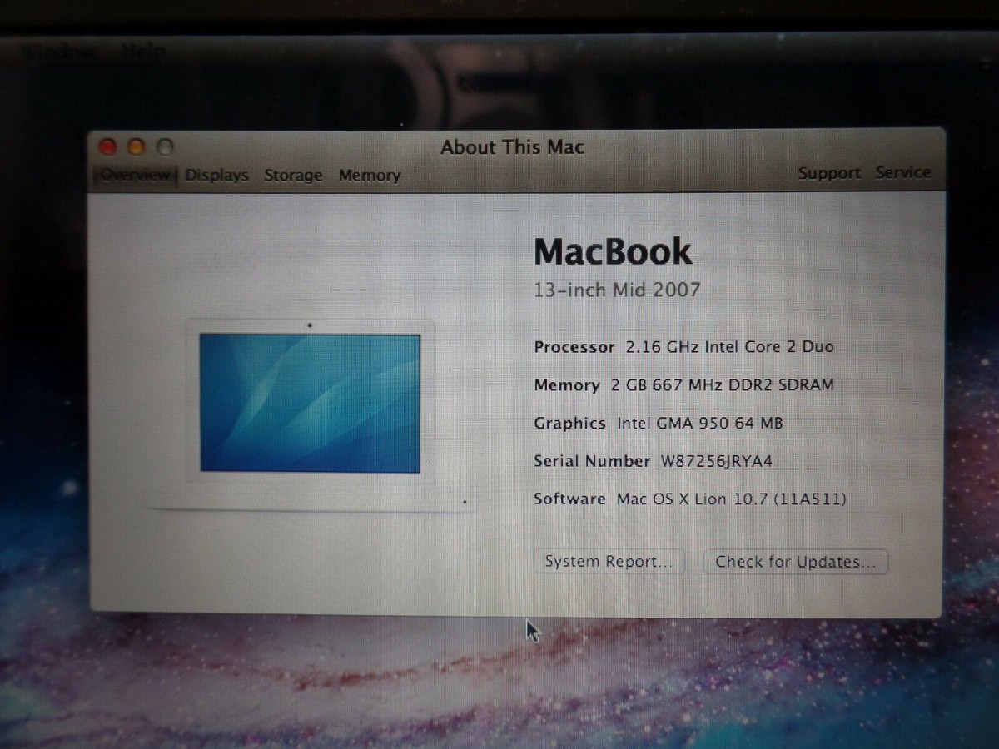This screenshot has width=999, height=749.
Task: Open the Support section
Action: pyautogui.click(x=829, y=174)
